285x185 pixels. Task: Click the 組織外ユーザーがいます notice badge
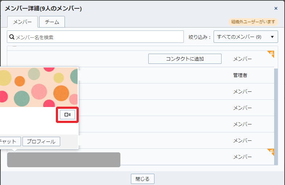click(253, 22)
